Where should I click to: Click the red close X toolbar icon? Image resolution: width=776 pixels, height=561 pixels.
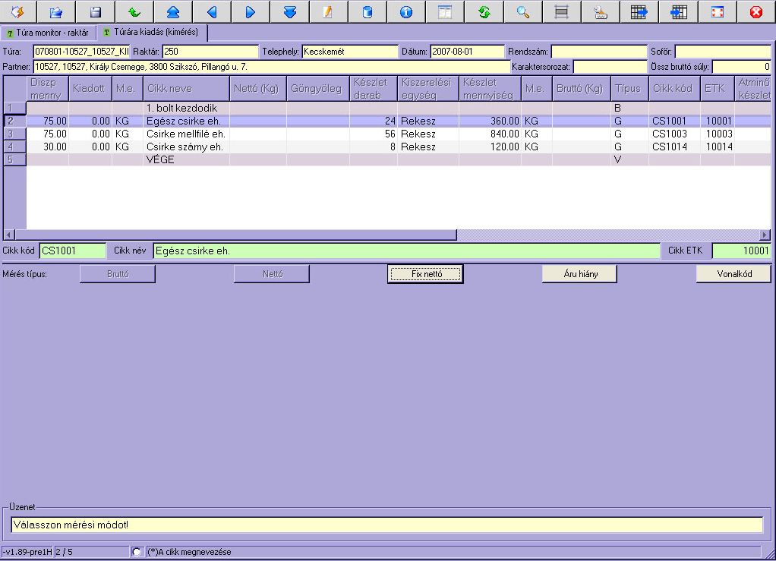[755, 12]
